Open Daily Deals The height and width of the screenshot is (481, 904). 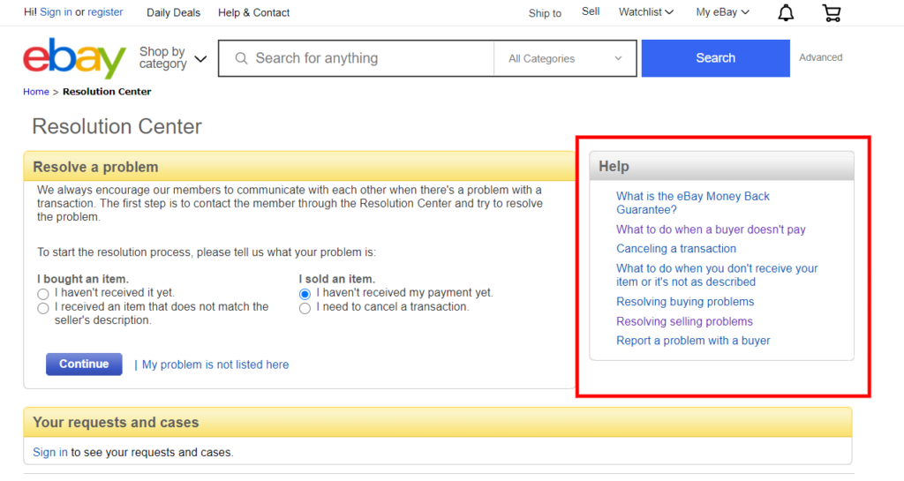click(174, 12)
